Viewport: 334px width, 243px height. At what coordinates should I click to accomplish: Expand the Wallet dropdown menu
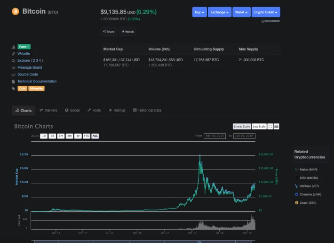coord(241,12)
